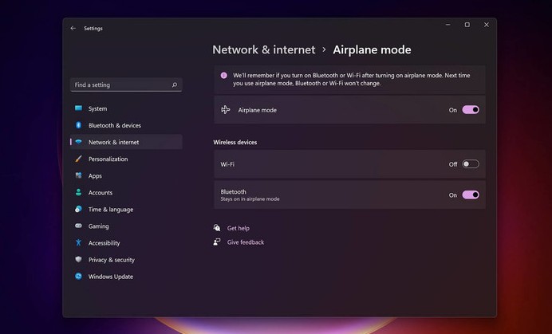
Task: Open Accessibility settings
Action: (x=126, y=243)
